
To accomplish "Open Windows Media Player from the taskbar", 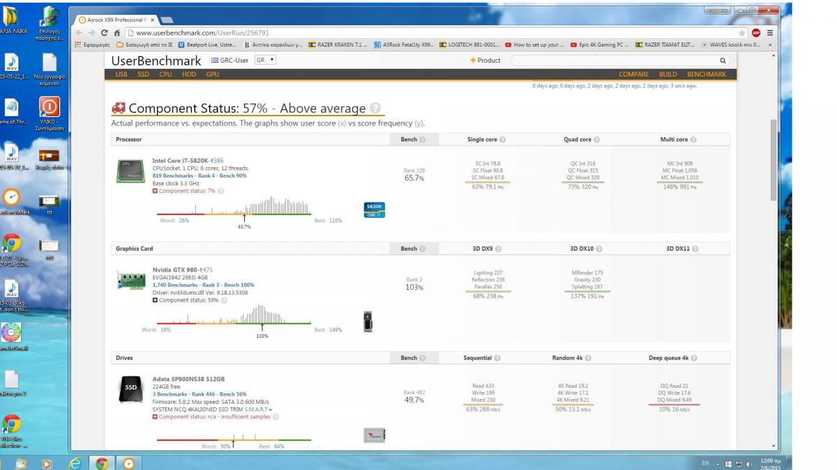I will [47, 463].
